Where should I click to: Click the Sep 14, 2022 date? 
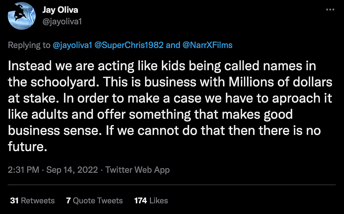[72, 170]
